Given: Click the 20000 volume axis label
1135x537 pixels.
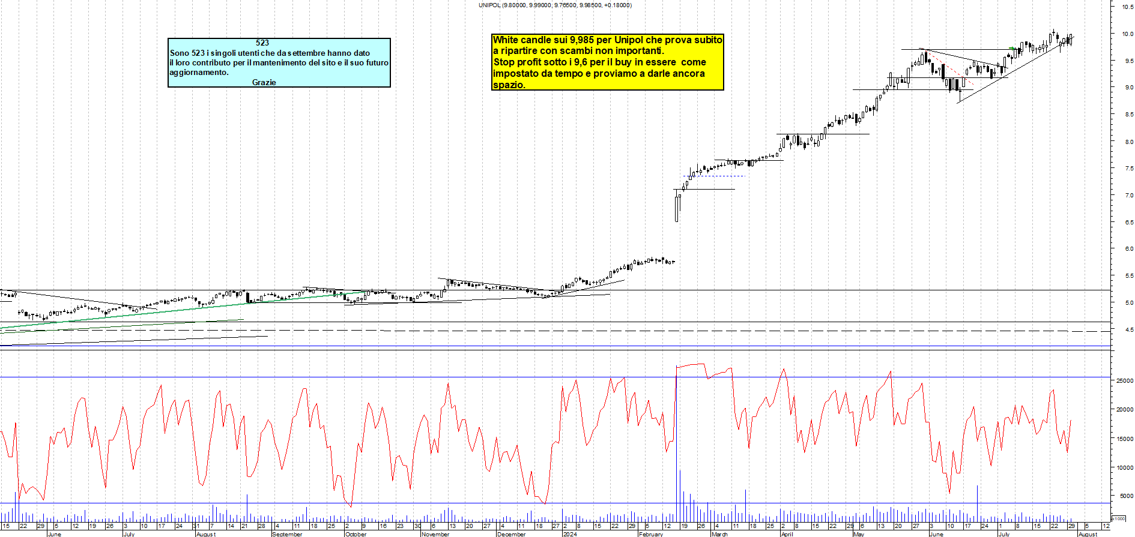Looking at the screenshot, I should [x=1125, y=410].
